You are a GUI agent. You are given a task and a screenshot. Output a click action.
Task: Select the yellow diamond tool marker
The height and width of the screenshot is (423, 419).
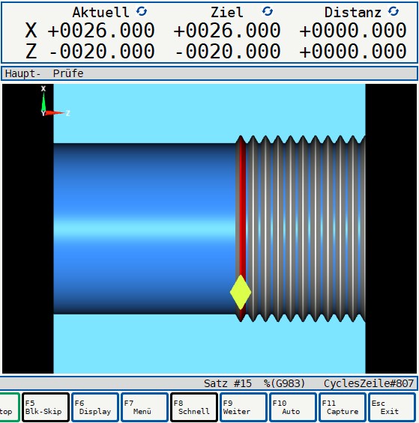pyautogui.click(x=241, y=292)
